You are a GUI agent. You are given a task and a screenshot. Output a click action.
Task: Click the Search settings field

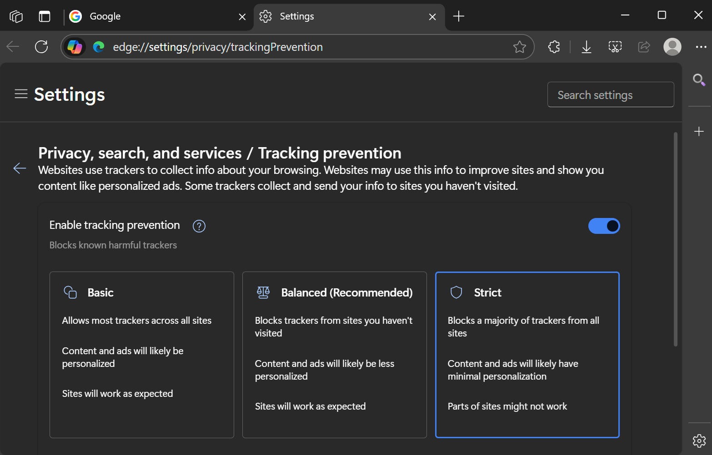coord(610,95)
